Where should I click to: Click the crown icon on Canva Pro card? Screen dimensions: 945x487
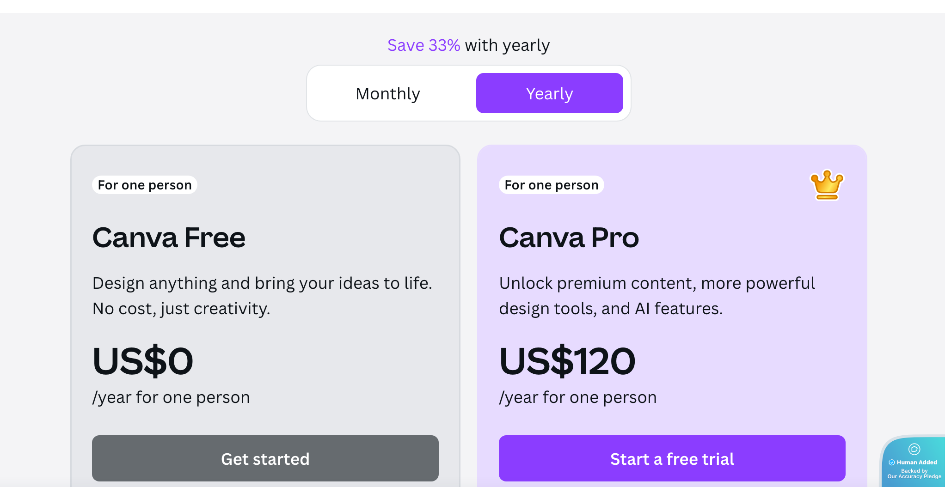pos(827,186)
